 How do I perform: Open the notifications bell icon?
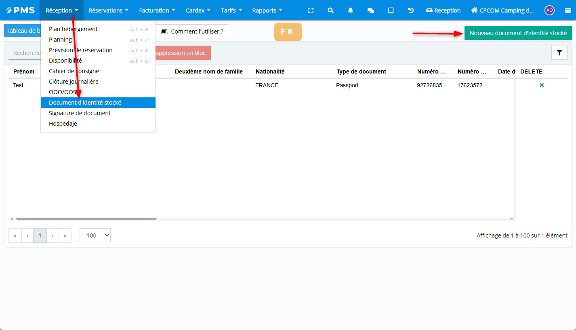click(x=351, y=11)
